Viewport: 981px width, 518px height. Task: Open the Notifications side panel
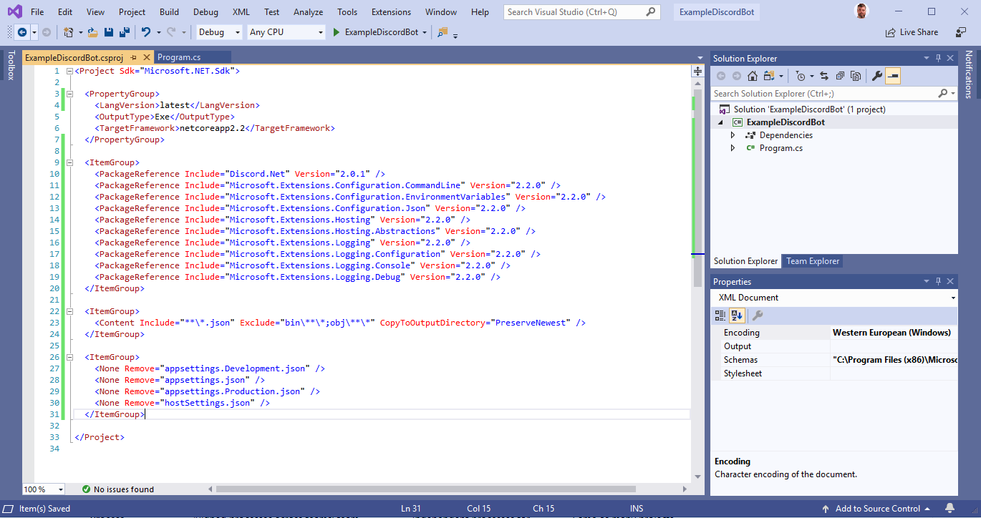pyautogui.click(x=969, y=74)
